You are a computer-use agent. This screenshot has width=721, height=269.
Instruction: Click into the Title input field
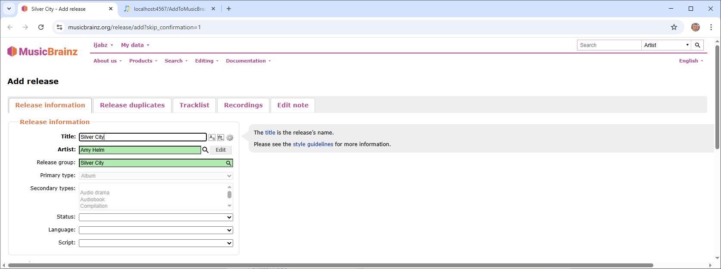[143, 137]
